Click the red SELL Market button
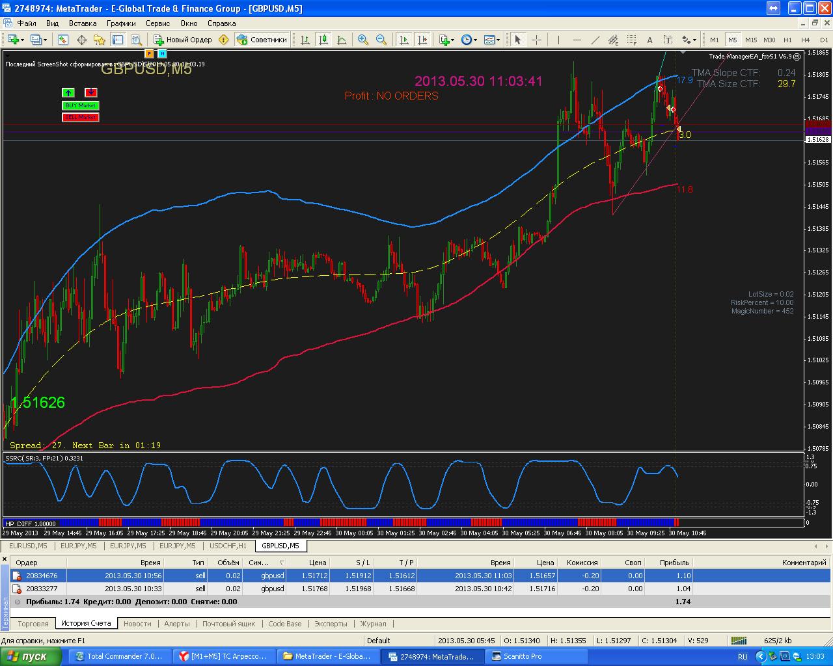The height and width of the screenshot is (666, 833). point(80,117)
